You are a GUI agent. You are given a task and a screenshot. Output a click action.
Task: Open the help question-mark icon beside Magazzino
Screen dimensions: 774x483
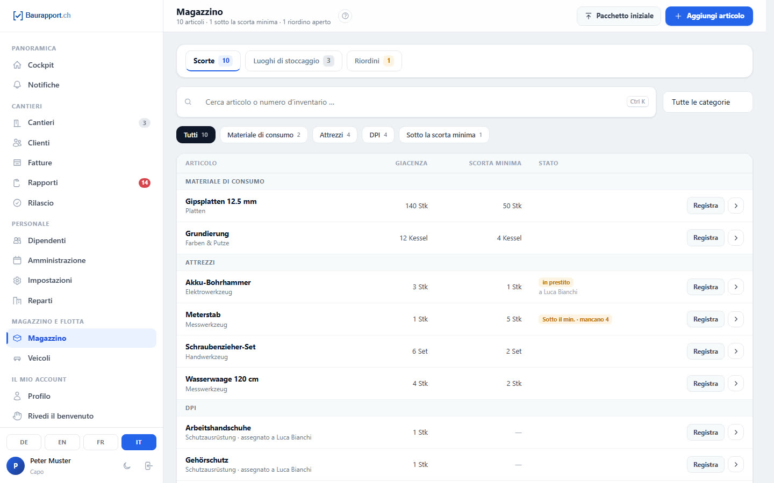(346, 16)
